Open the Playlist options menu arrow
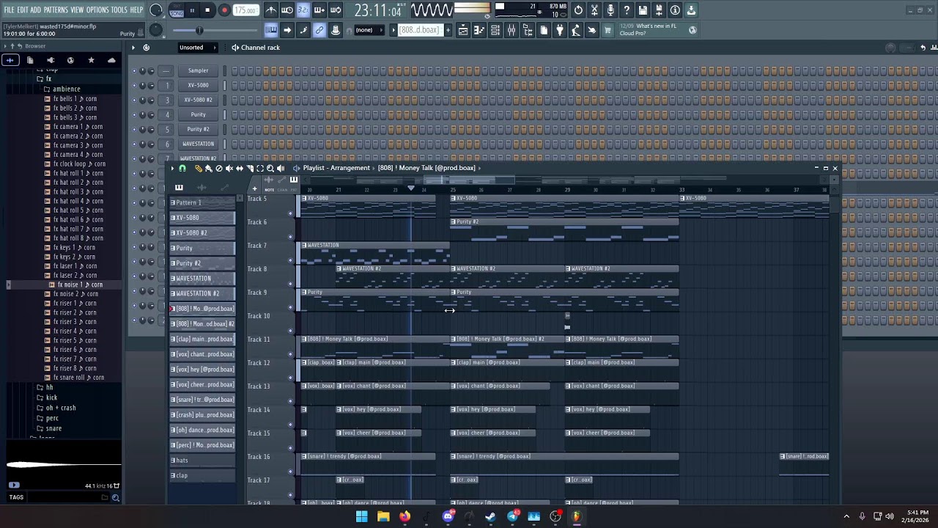The width and height of the screenshot is (938, 528). [172, 169]
